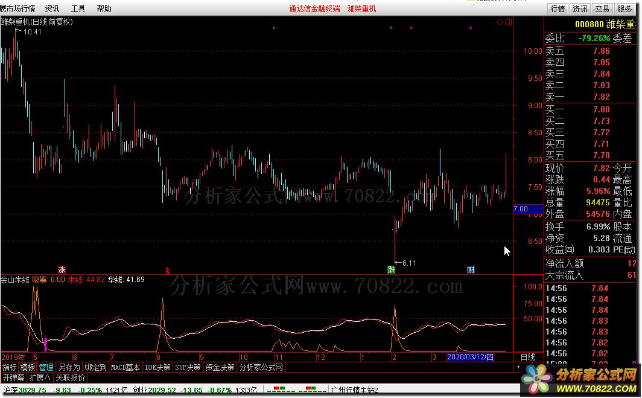Screen dimensions: 642x398
Task: Click the 创业 2029.52 index in status bar
Action: 154,390
